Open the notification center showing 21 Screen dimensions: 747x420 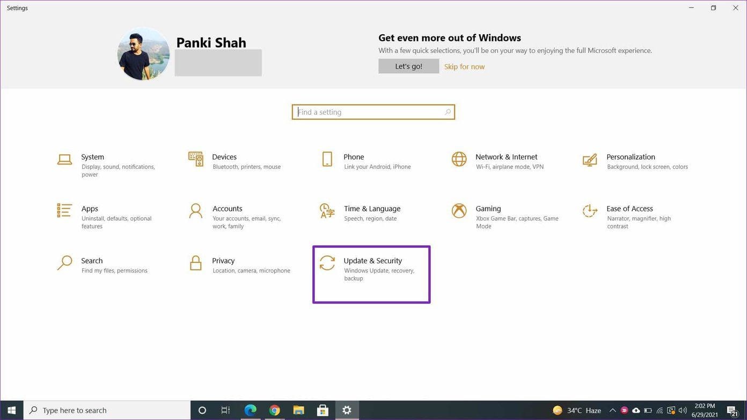[732, 411]
